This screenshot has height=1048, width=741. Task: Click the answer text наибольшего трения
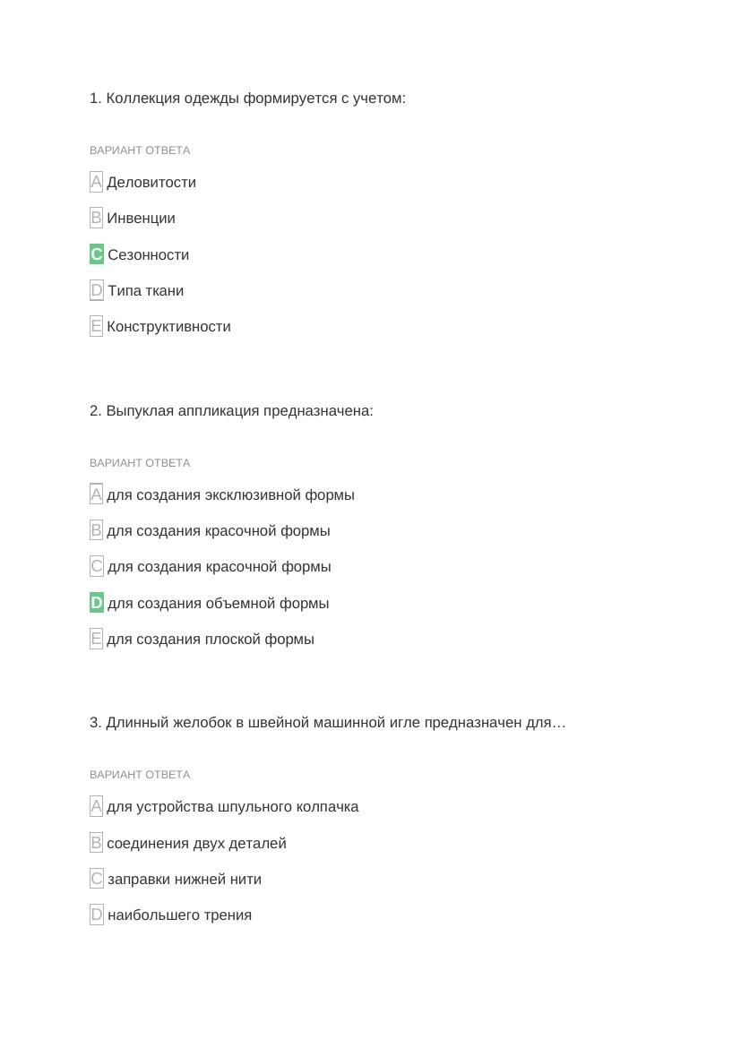pyautogui.click(x=179, y=915)
